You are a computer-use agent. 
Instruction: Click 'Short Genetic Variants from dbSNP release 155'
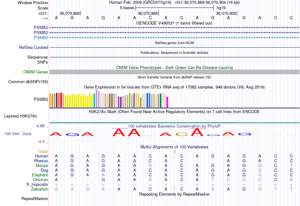pos(174,77)
